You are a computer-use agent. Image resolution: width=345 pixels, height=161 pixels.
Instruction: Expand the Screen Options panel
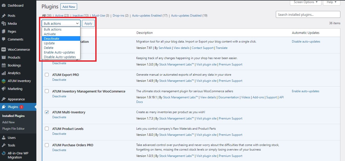coord(306,2)
